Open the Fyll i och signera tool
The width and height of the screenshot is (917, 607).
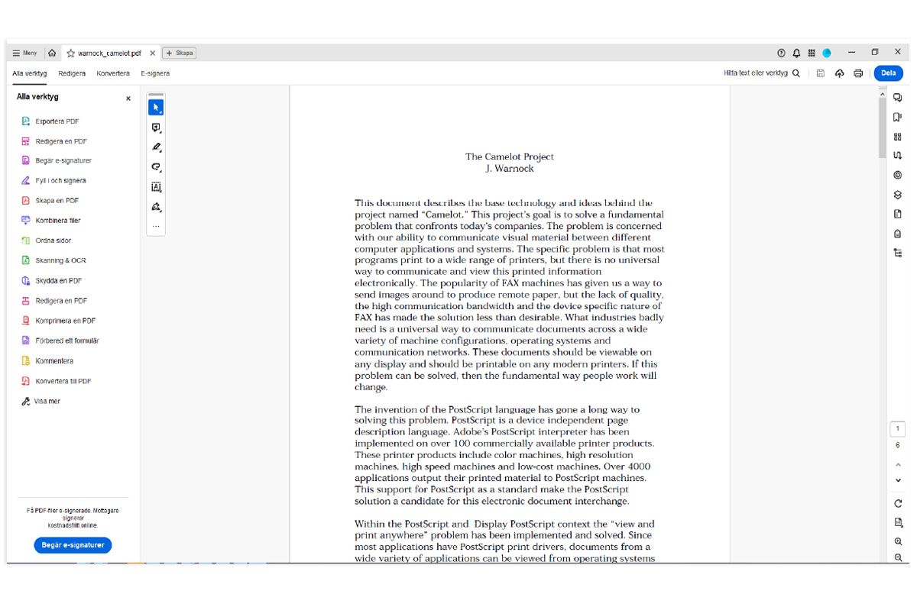pos(53,181)
